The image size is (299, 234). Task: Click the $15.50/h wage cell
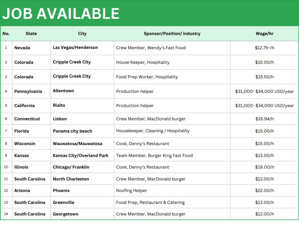pyautogui.click(x=265, y=77)
